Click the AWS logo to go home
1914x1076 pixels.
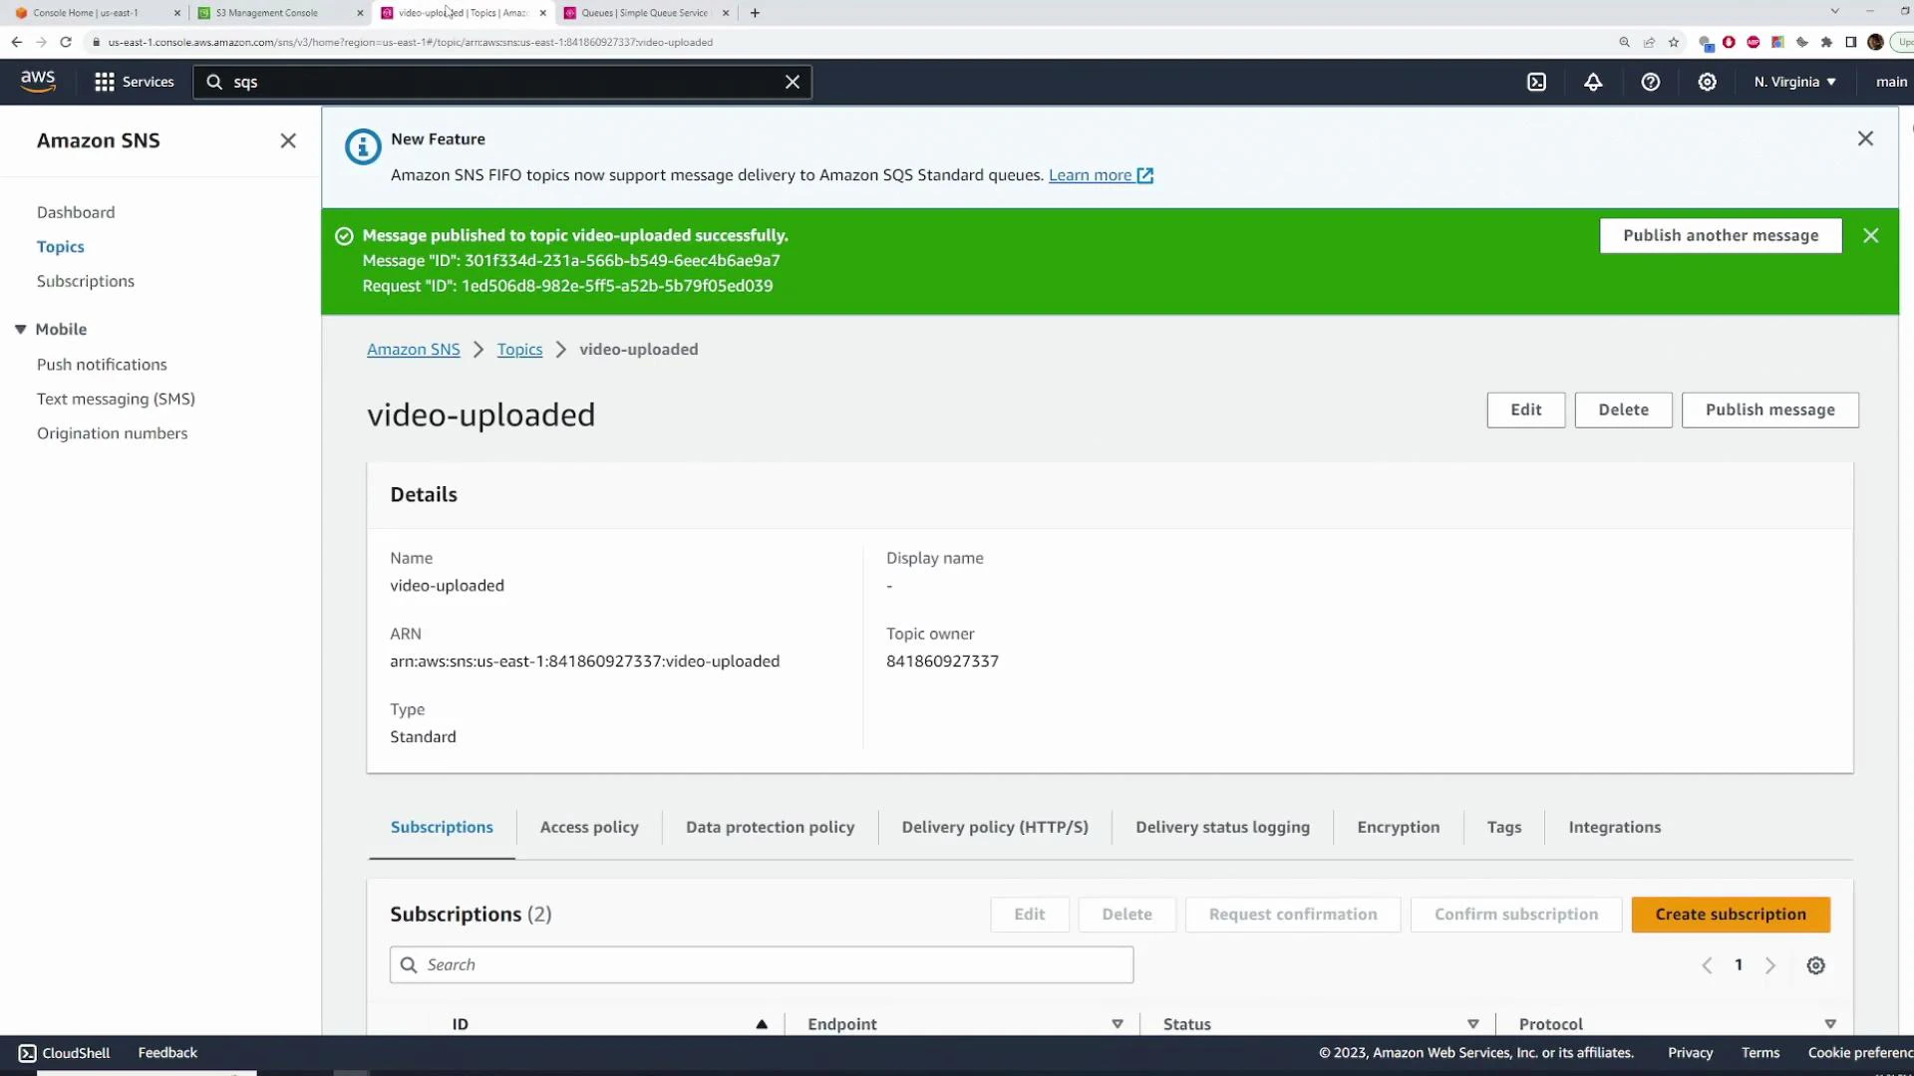pos(38,82)
